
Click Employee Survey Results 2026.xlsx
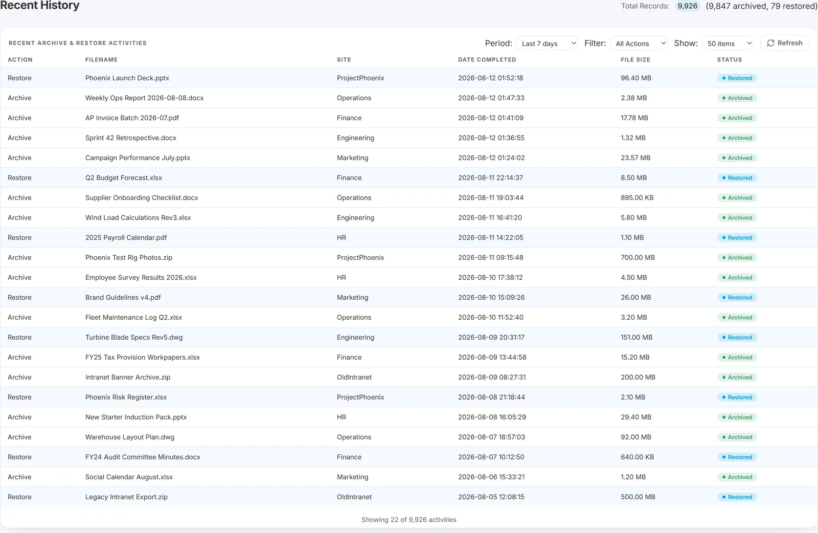[x=141, y=278]
